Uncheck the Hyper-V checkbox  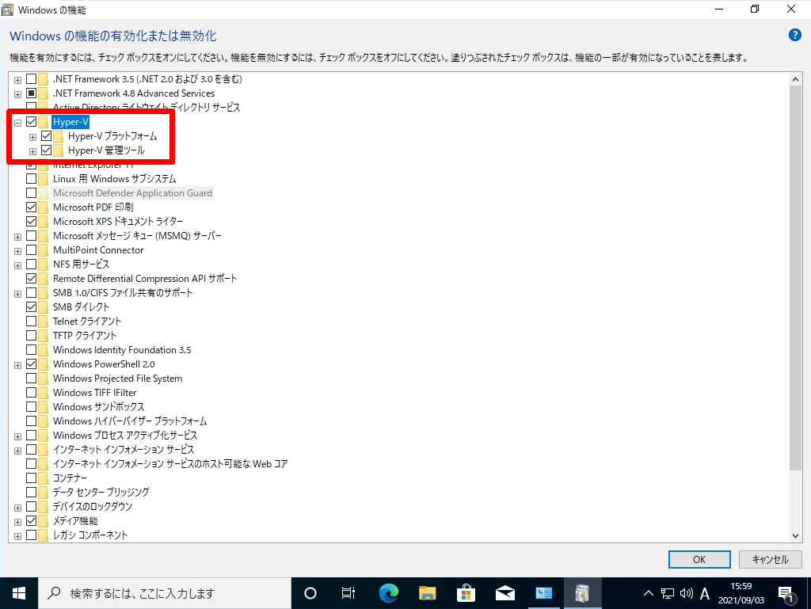click(x=31, y=122)
